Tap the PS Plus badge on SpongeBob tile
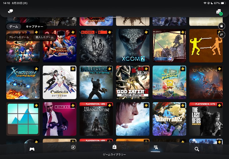Viewport: 229px width, 159px height. tap(183, 69)
